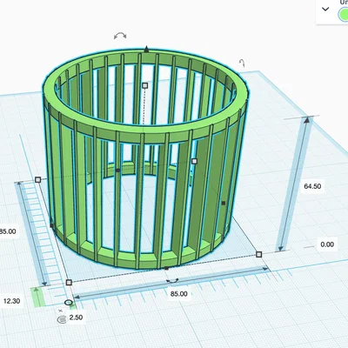Screen dimensions: 348x348
Task: Select the white handle near 64.50 shape middle
Action: click(194, 161)
